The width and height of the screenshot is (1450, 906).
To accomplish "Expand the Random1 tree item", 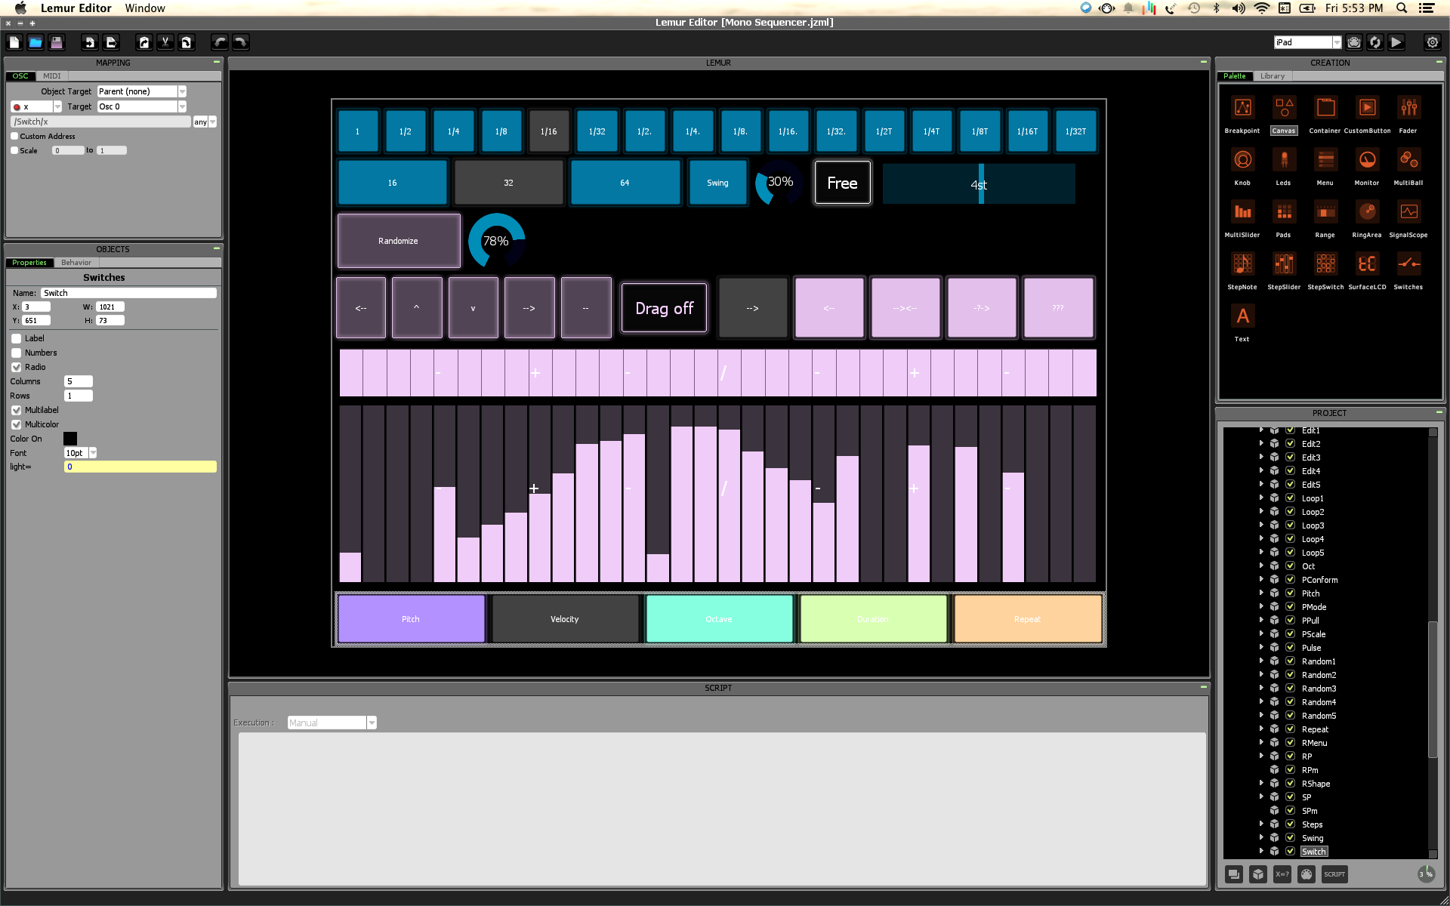I will pyautogui.click(x=1261, y=661).
